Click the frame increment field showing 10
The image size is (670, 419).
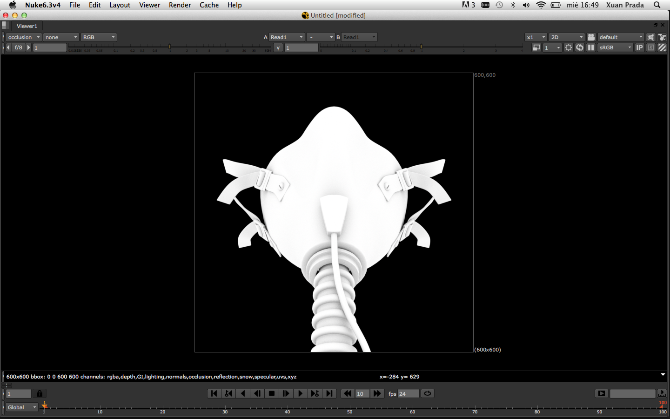(x=362, y=394)
